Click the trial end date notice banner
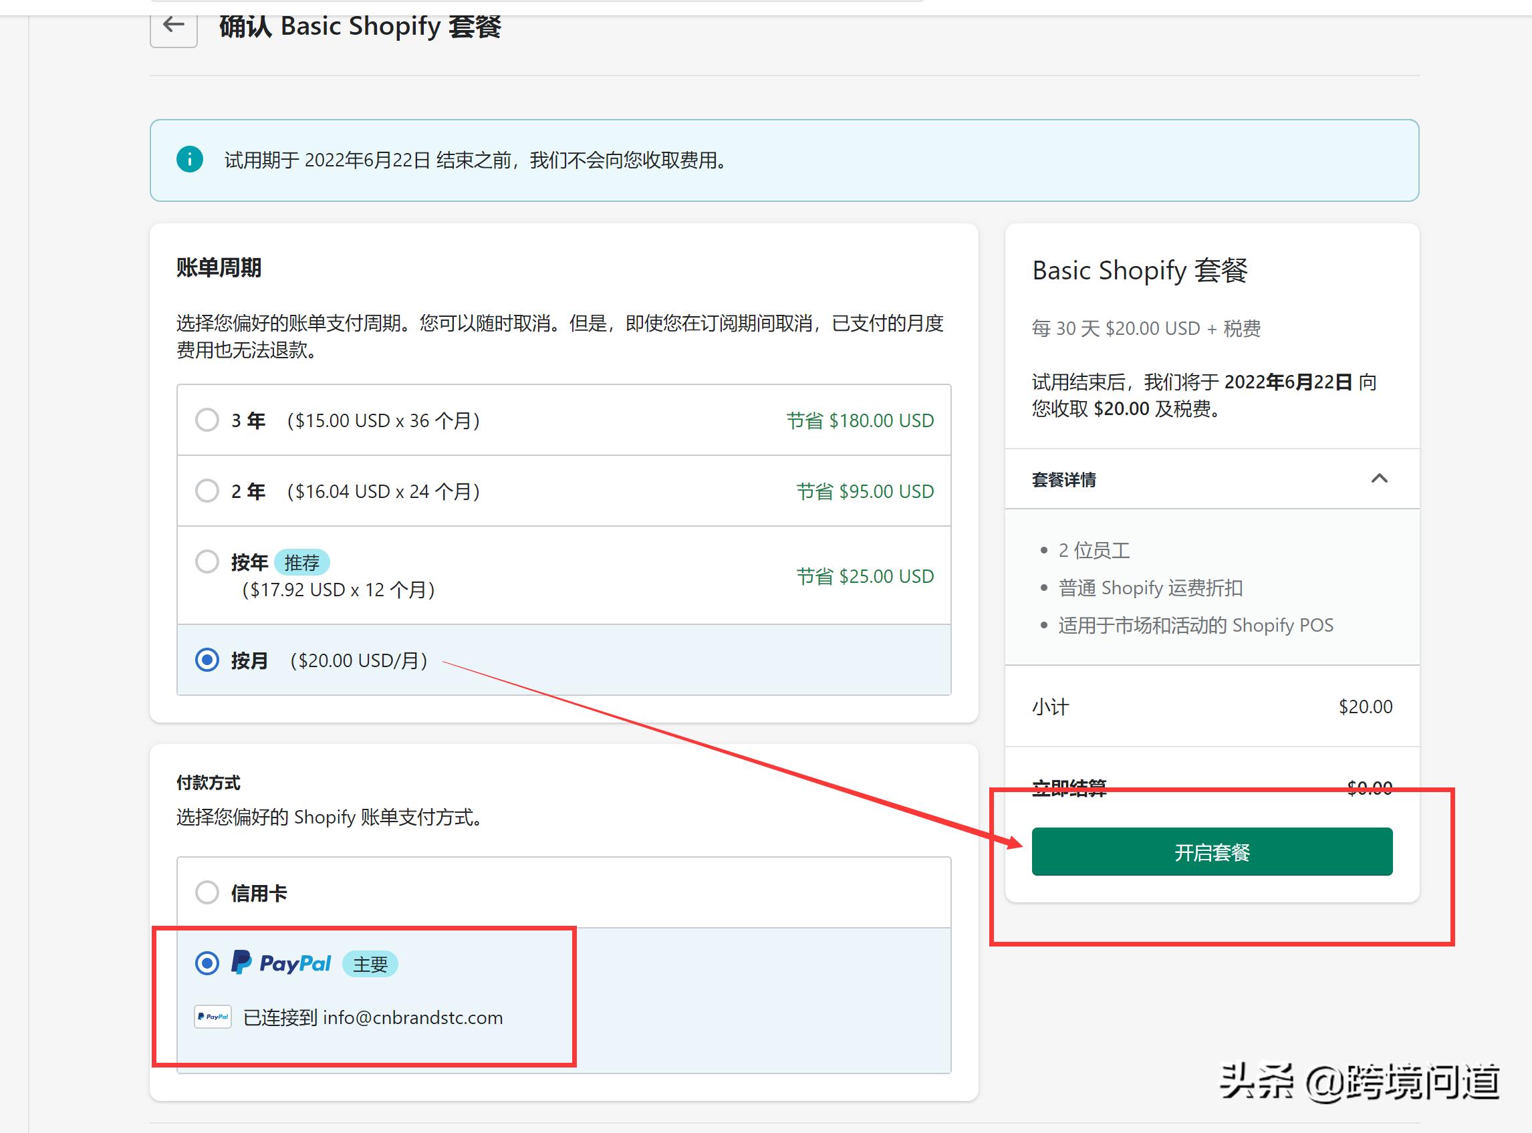Screen dimensions: 1532x1133 pyautogui.click(x=475, y=161)
